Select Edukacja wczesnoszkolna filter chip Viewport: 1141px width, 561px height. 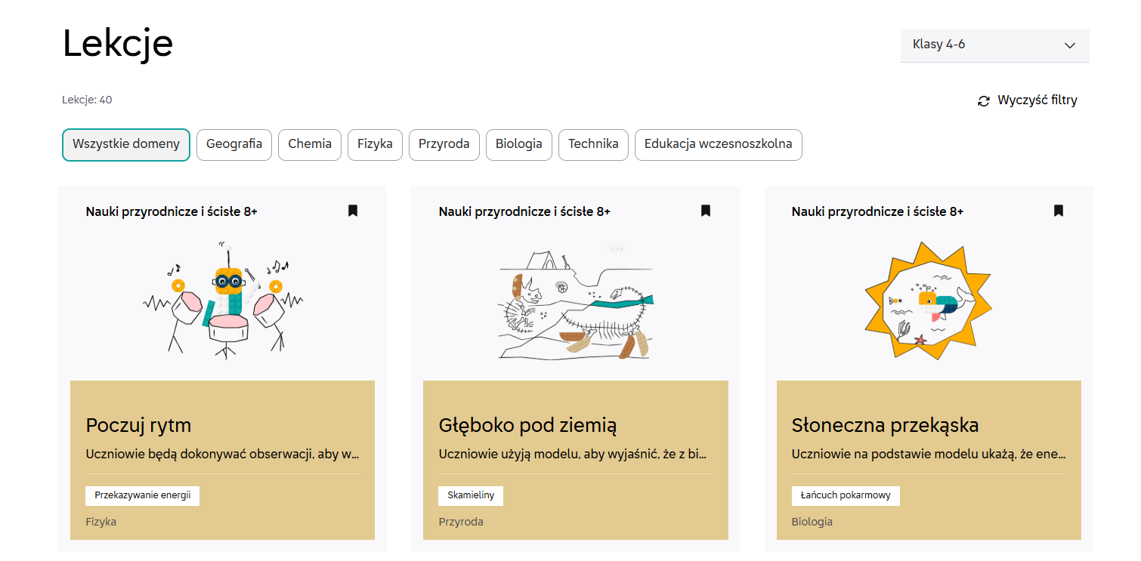tap(718, 144)
